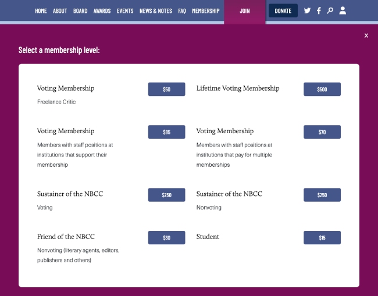Viewport: 378px width, 296px height.
Task: Select the $30 Friend of the NBCC
Action: tap(166, 237)
